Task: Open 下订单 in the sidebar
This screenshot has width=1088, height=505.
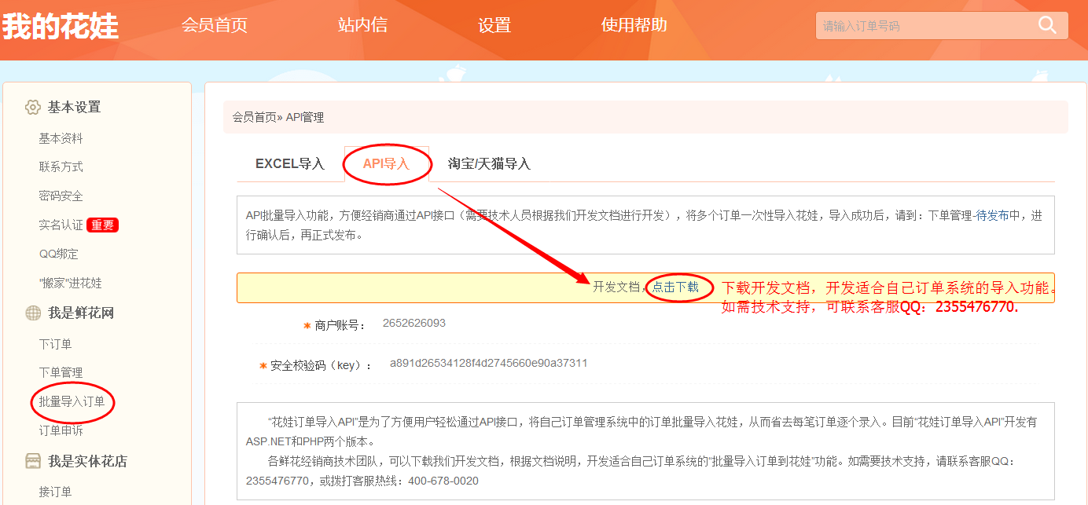Action: click(55, 344)
